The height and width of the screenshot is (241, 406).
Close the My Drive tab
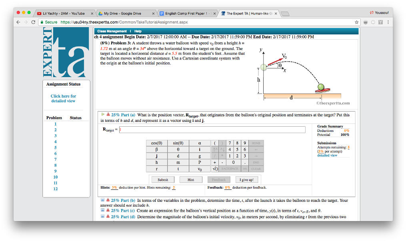pos(153,14)
